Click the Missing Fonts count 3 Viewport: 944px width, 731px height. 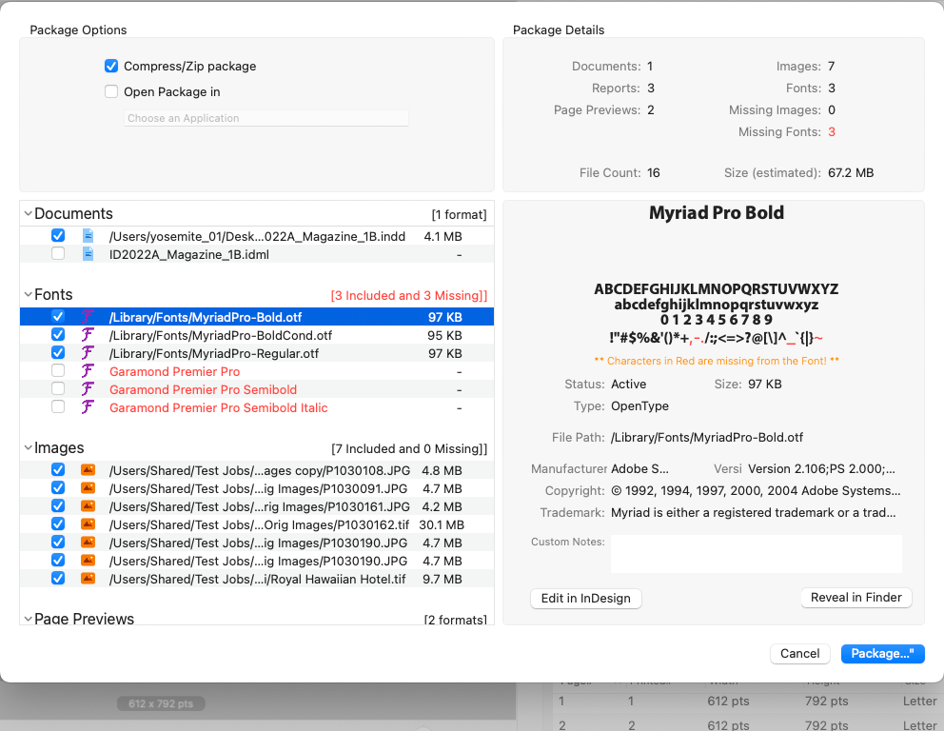832,132
